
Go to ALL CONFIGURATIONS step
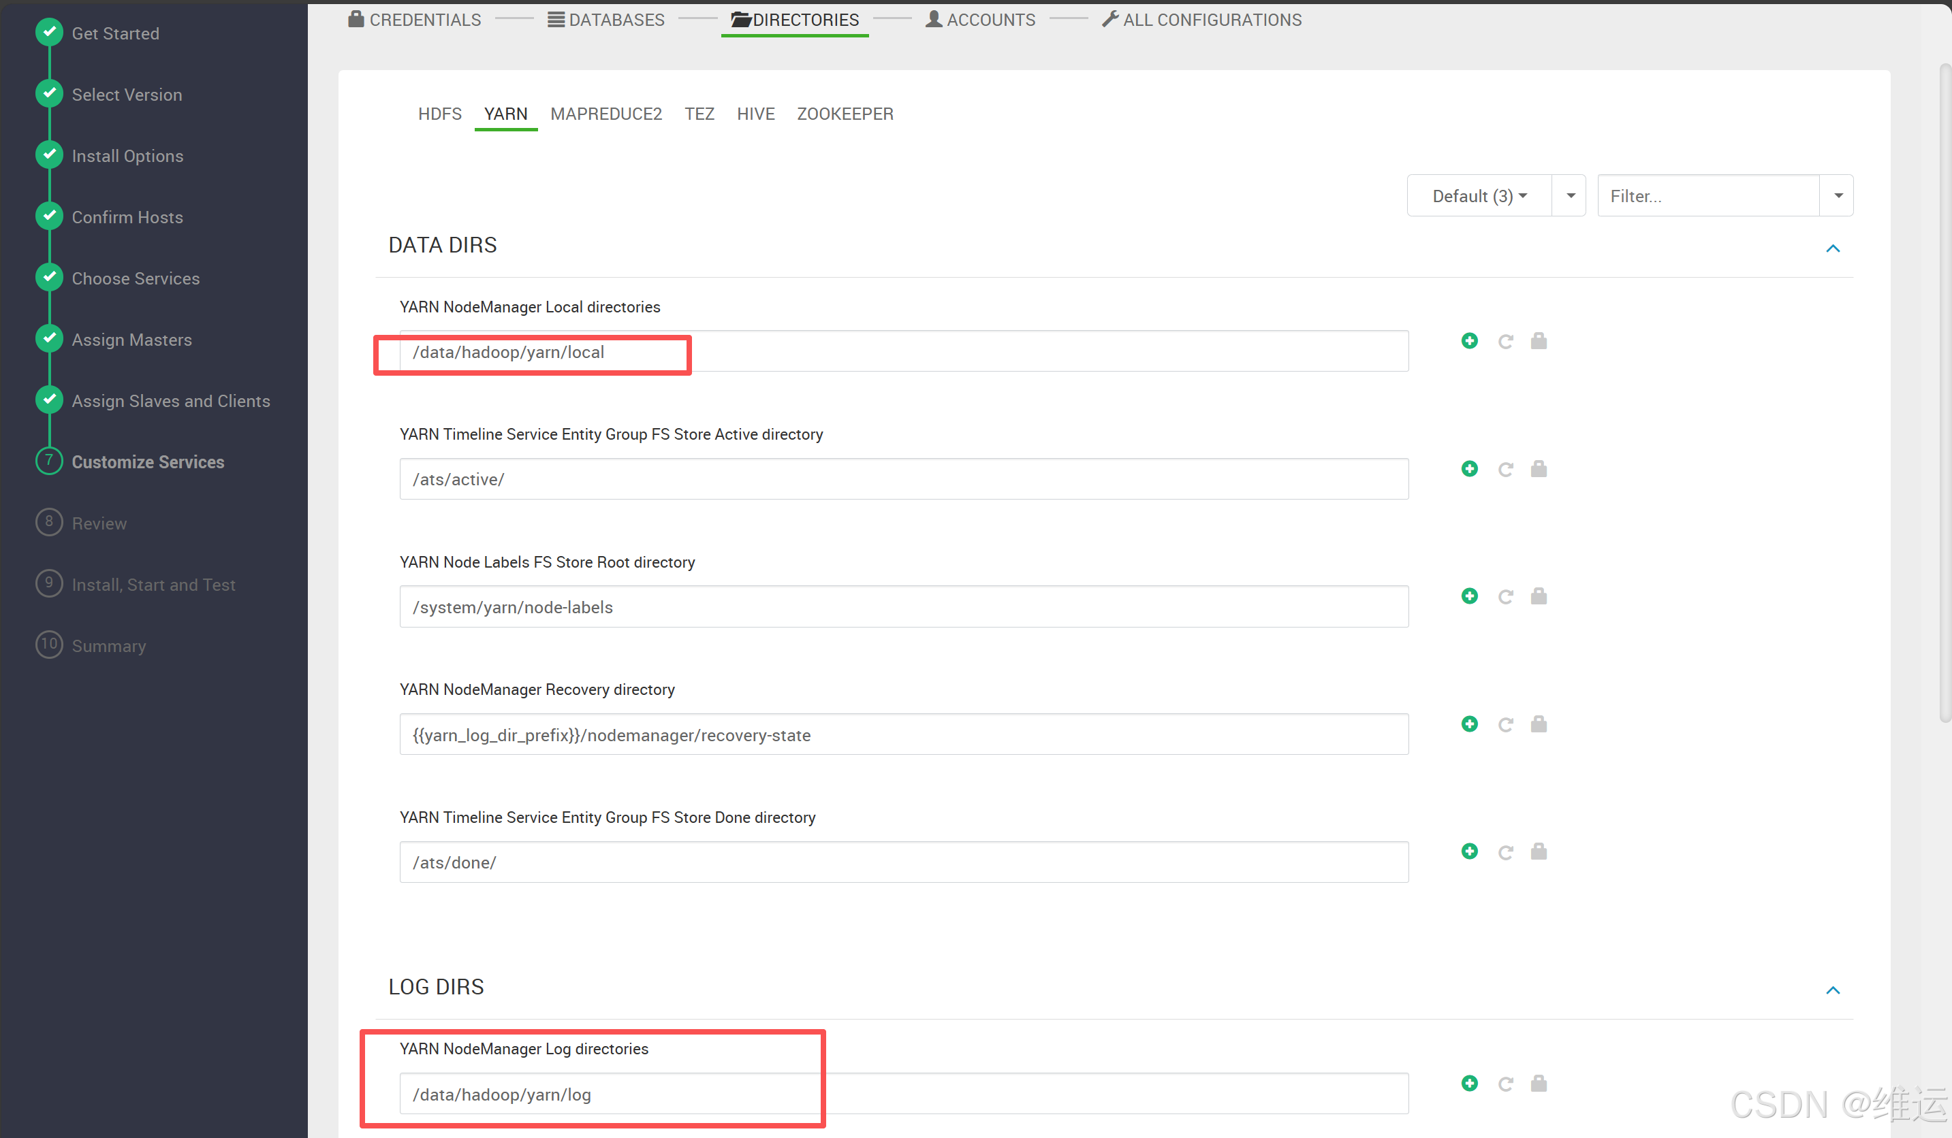(x=1202, y=19)
